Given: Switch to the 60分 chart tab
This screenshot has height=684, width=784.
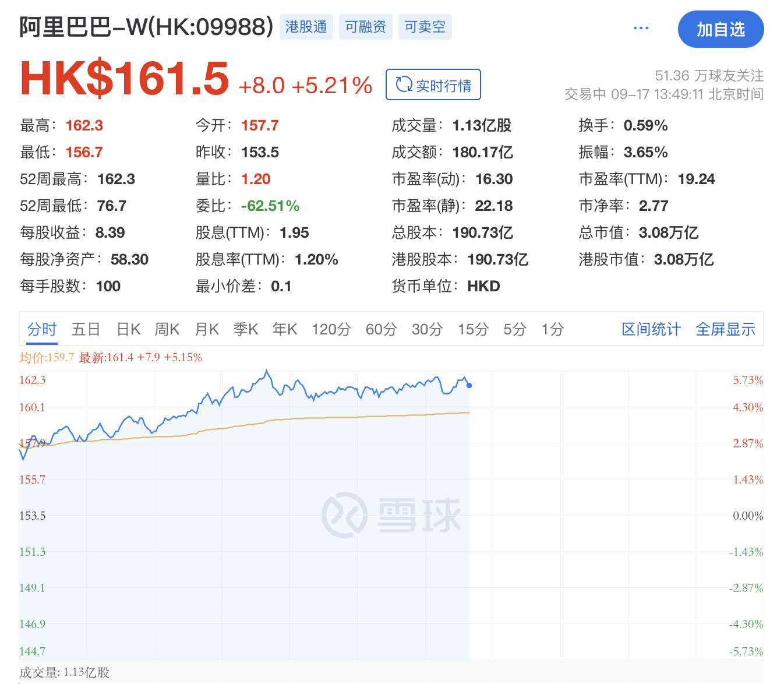Looking at the screenshot, I should click(382, 329).
